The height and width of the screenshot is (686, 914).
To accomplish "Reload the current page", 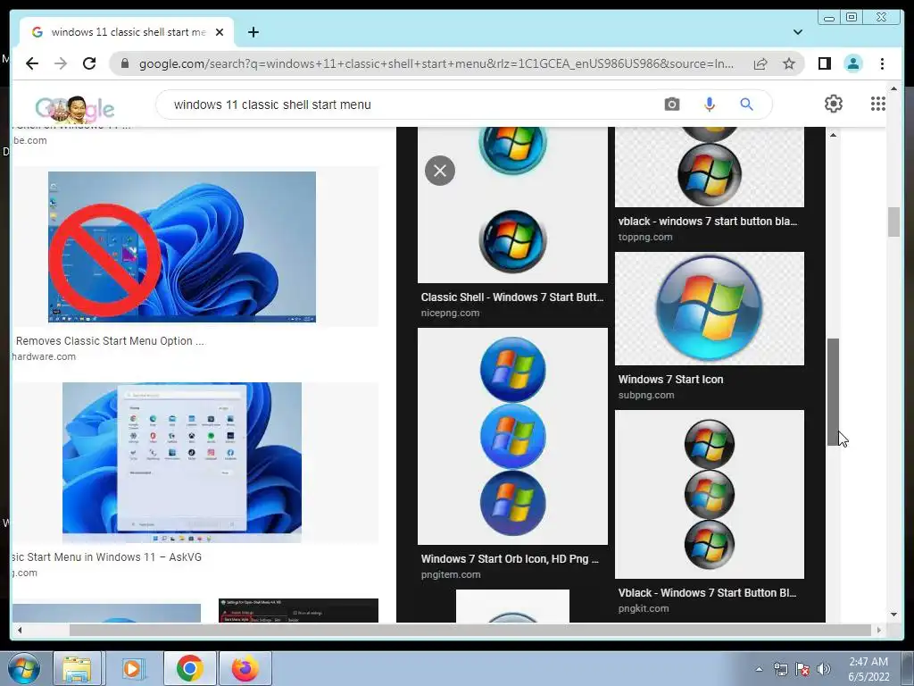I will (89, 63).
